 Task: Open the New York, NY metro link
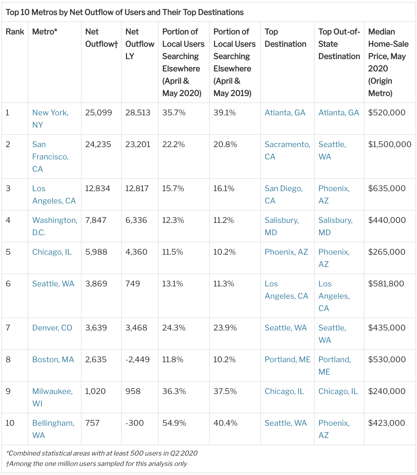[50, 119]
